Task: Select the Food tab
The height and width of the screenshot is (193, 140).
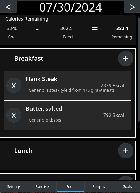Action: point(70,187)
